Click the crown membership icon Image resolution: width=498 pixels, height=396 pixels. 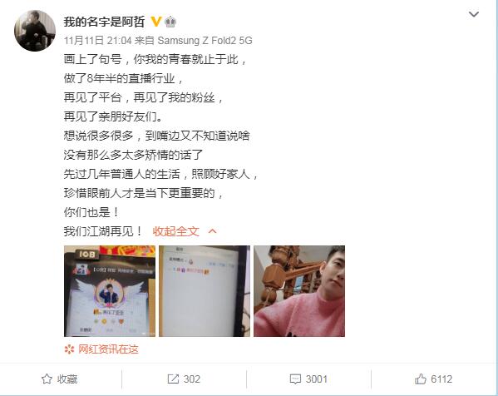170,22
